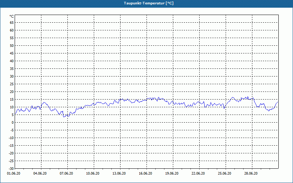Select the 60 y-axis label
Screen dimensions: 293x183
tap(12, 30)
